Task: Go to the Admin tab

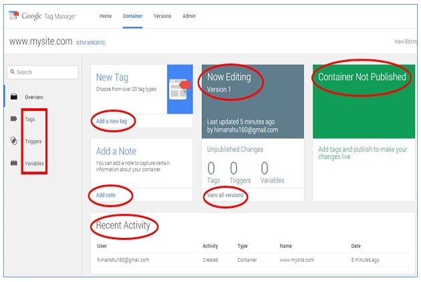Action: coord(189,16)
